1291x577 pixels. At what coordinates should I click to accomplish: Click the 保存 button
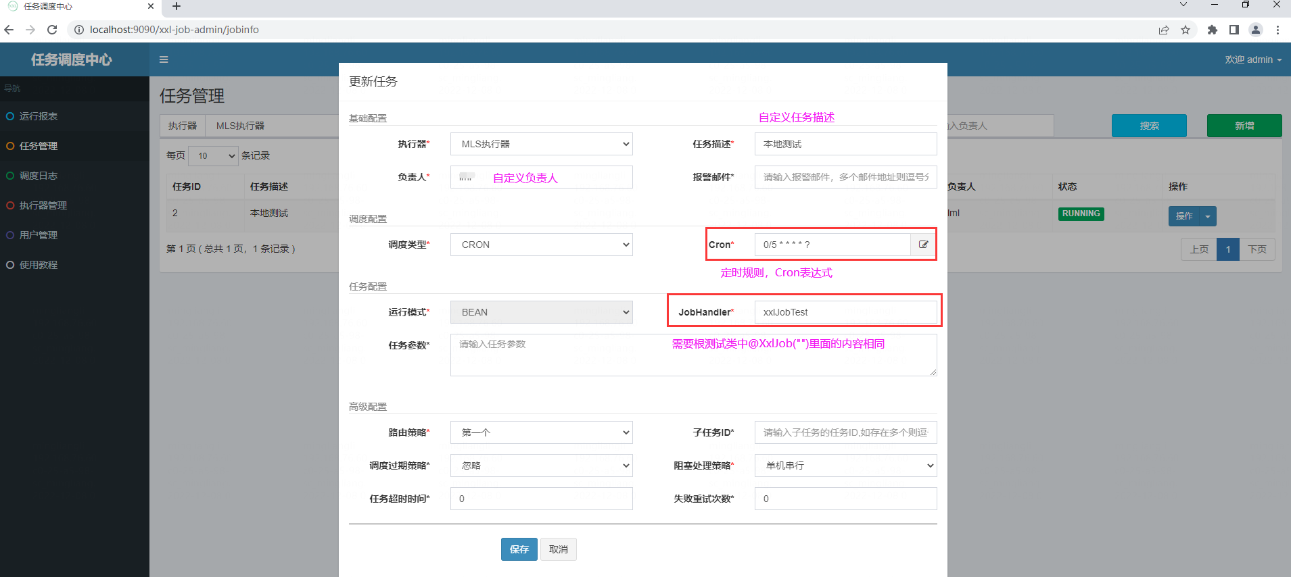pos(519,549)
